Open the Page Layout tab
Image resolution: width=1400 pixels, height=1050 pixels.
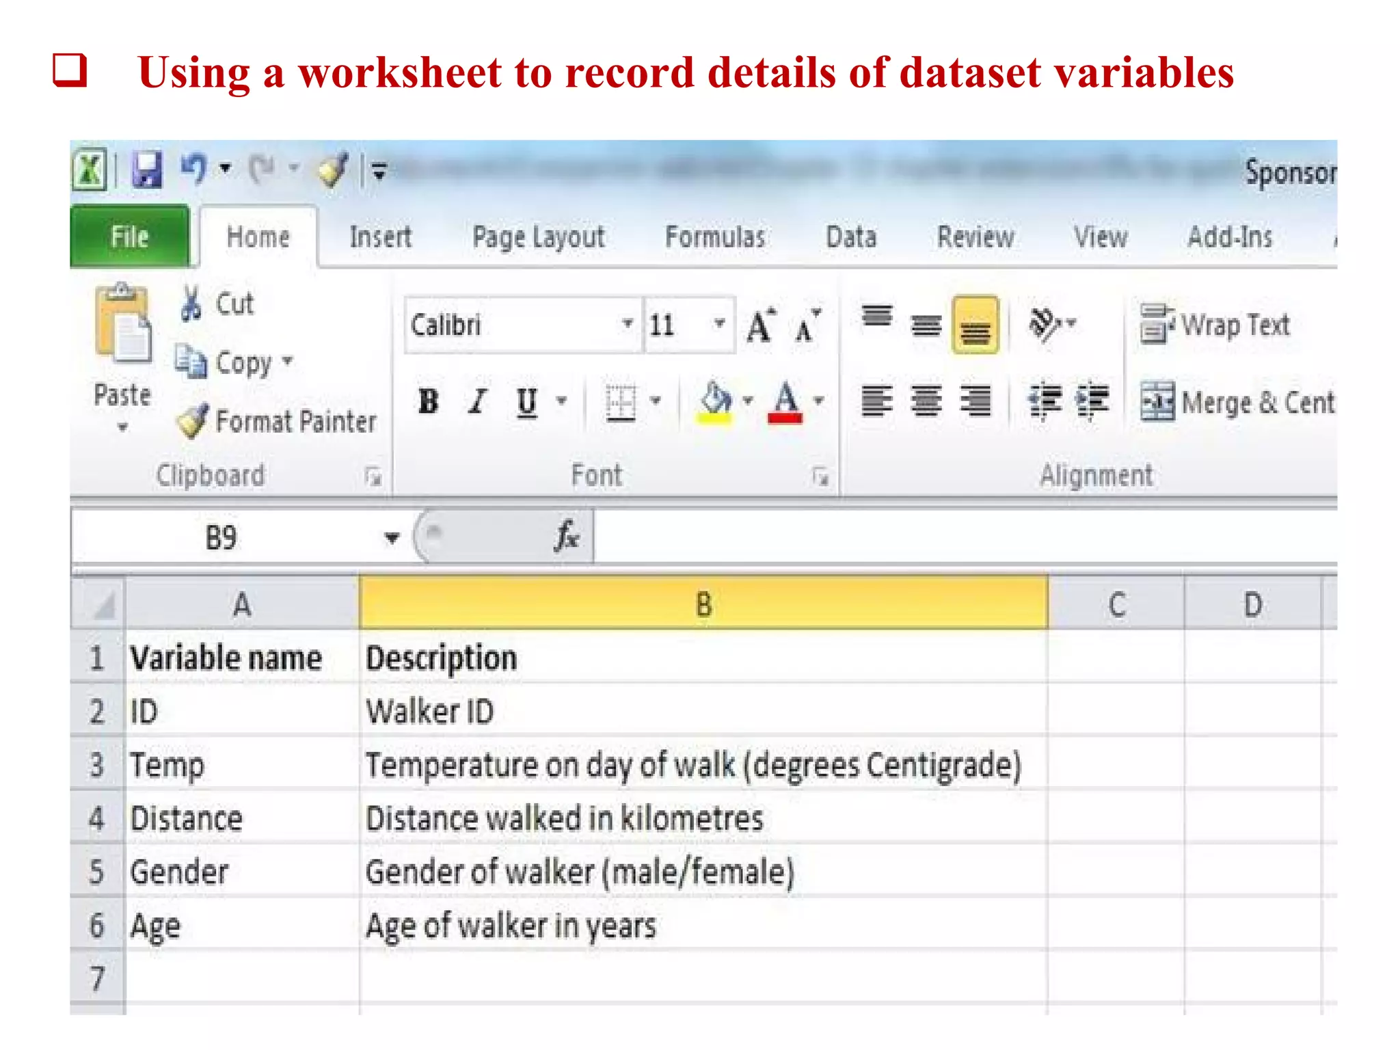539,237
